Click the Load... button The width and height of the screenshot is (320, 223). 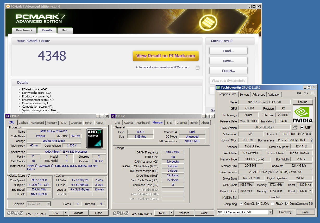click(228, 51)
